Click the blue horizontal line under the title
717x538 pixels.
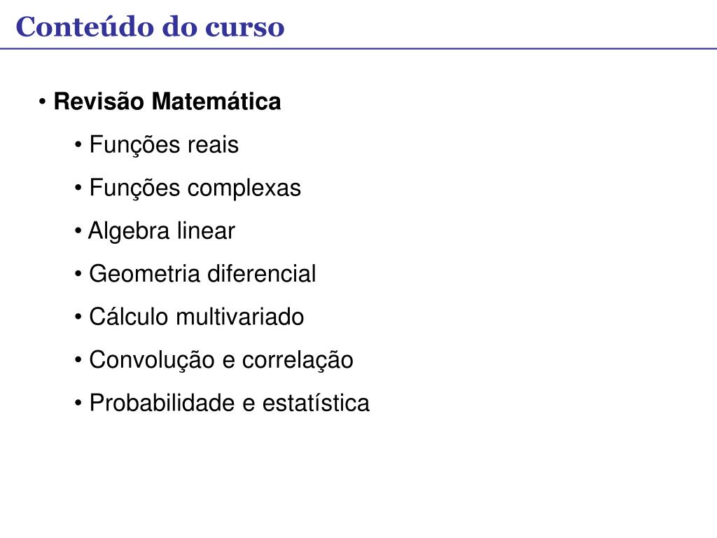(358, 48)
